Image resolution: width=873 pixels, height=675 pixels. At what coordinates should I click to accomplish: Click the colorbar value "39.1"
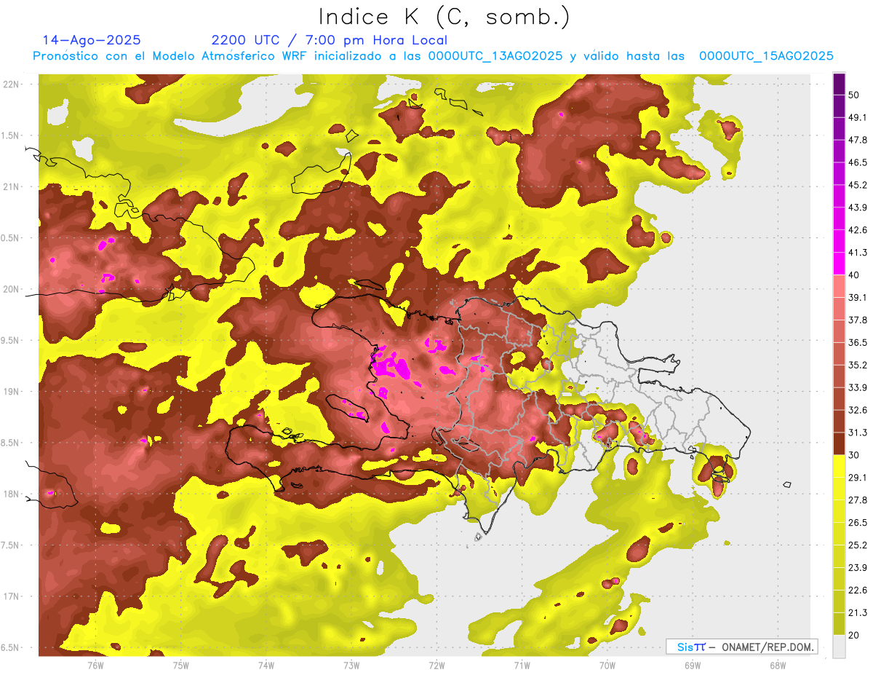(x=857, y=297)
